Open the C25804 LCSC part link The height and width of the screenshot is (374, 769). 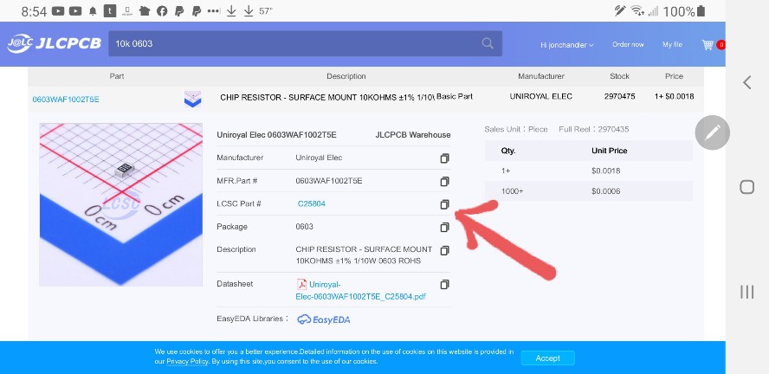click(x=312, y=203)
